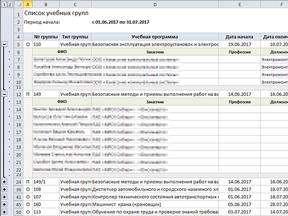The width and height of the screenshot is (288, 216).
Task: Click program 'Контролер технического состояния' cell
Action: 155,197
